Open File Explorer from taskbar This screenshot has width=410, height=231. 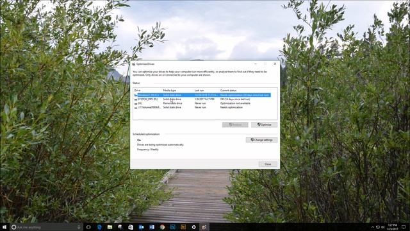click(110, 227)
